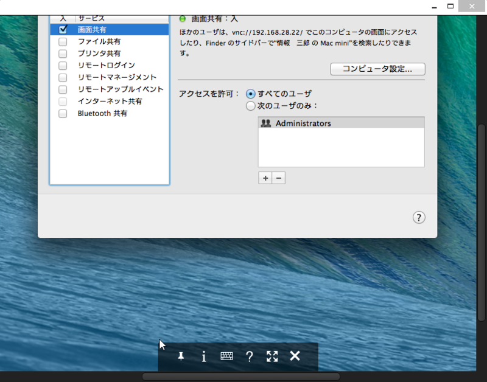
Task: Enable インターネット共有
Action: [x=63, y=101]
